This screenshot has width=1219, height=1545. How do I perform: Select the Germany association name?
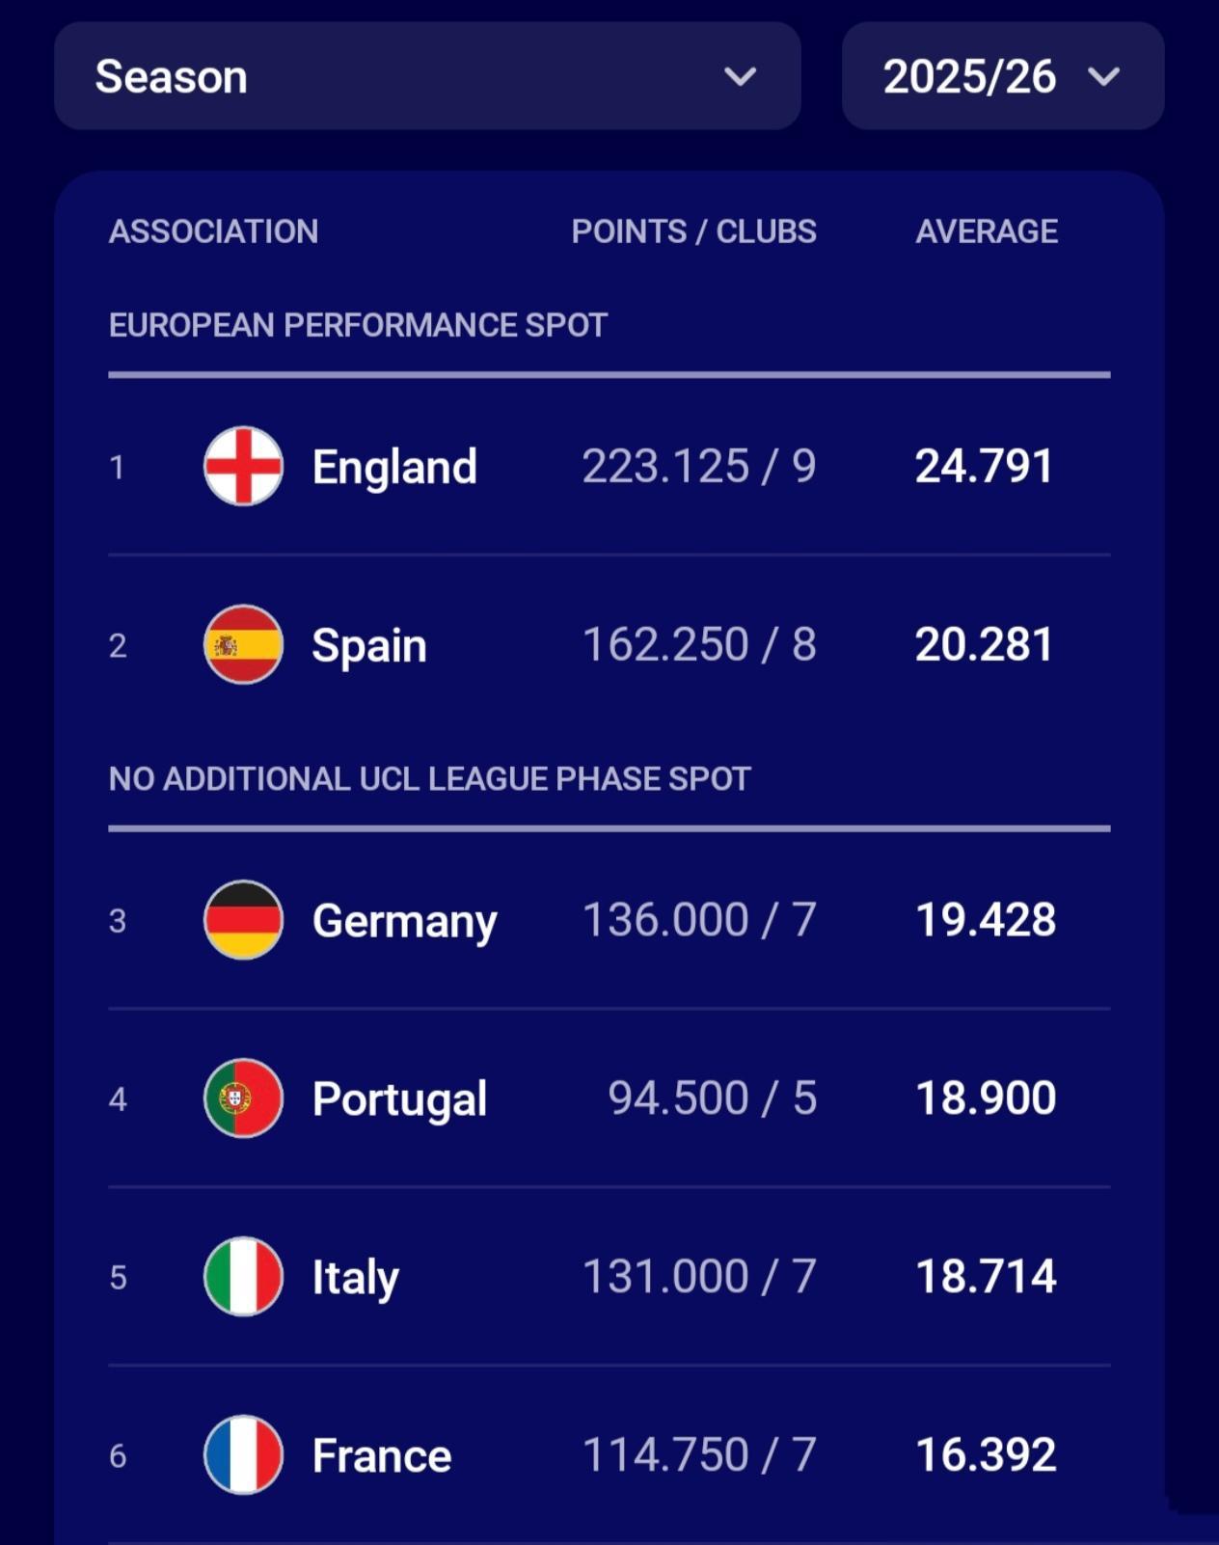(x=404, y=921)
